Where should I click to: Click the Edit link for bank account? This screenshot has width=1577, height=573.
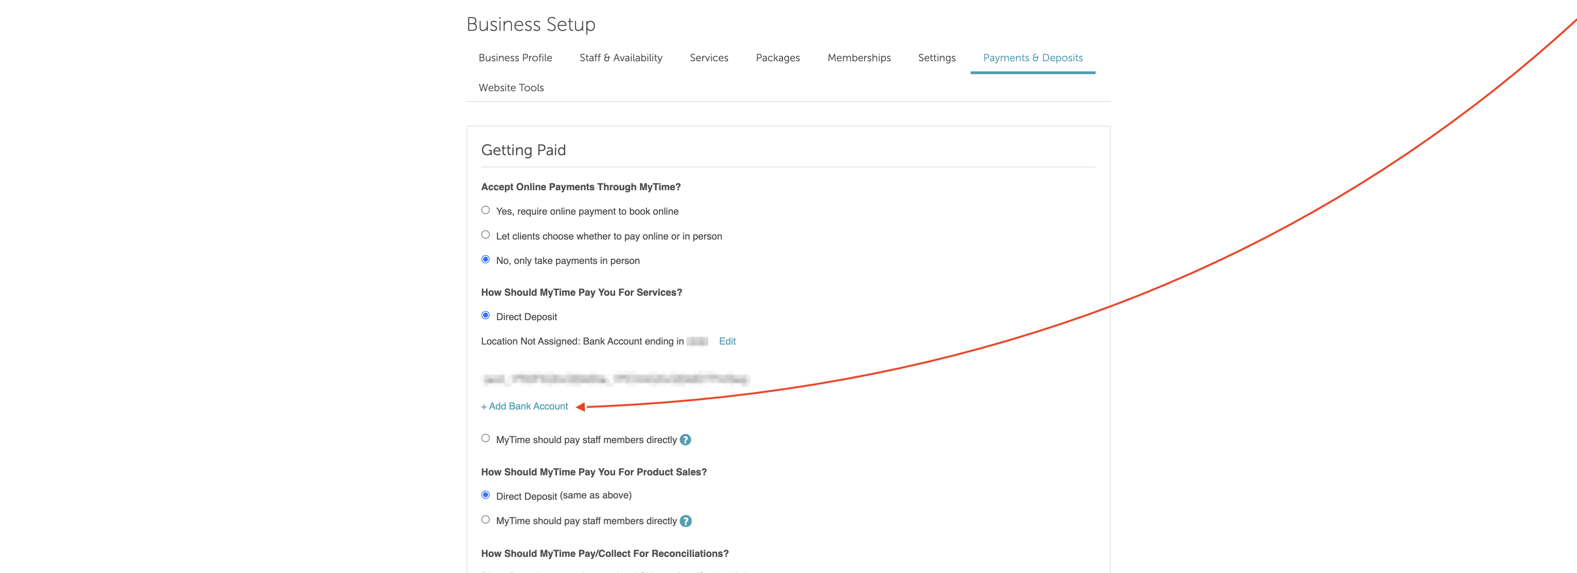coord(727,341)
